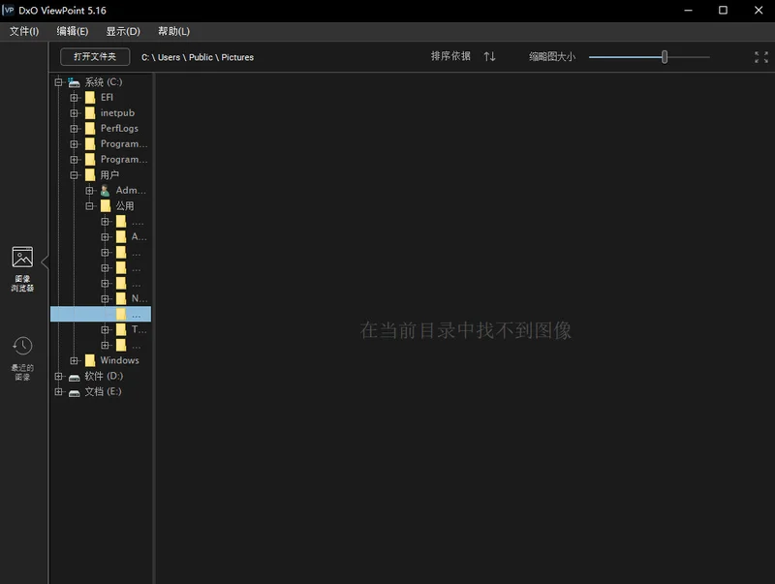
Task: Collapse the 公用 folder node
Action: point(89,205)
